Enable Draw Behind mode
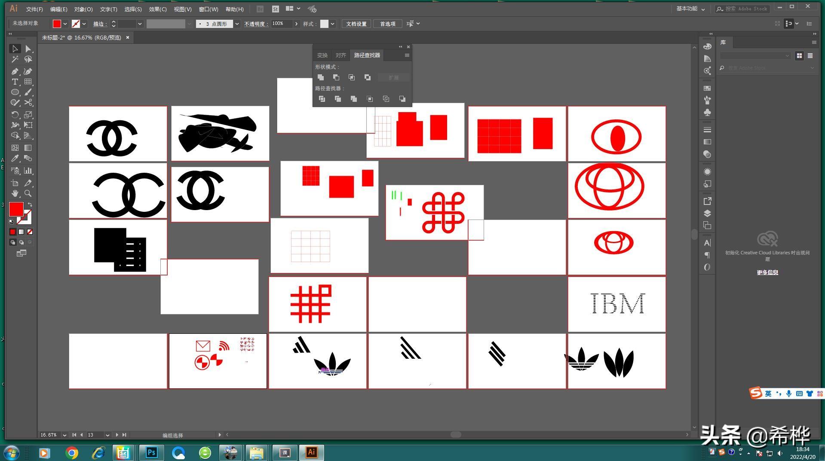The height and width of the screenshot is (461, 825). (x=21, y=242)
